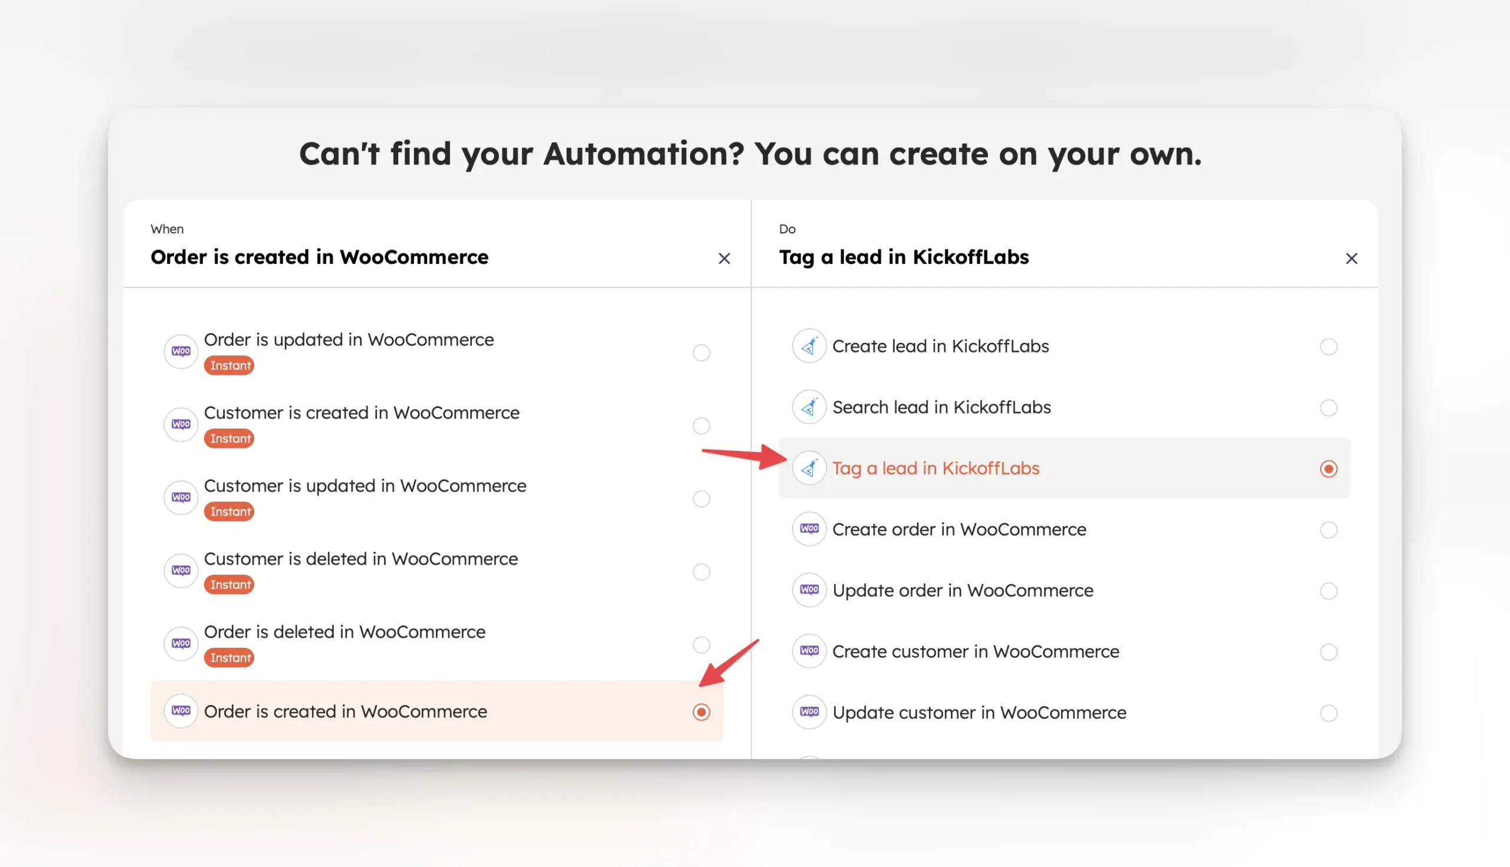Click 'Search lead in KickoffLabs' text

coord(942,407)
